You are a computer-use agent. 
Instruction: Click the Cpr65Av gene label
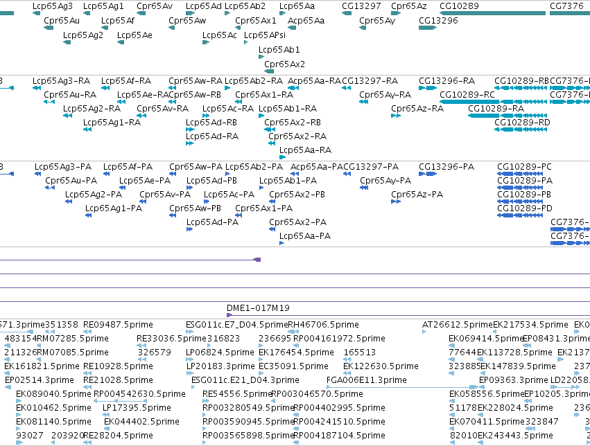(x=155, y=6)
